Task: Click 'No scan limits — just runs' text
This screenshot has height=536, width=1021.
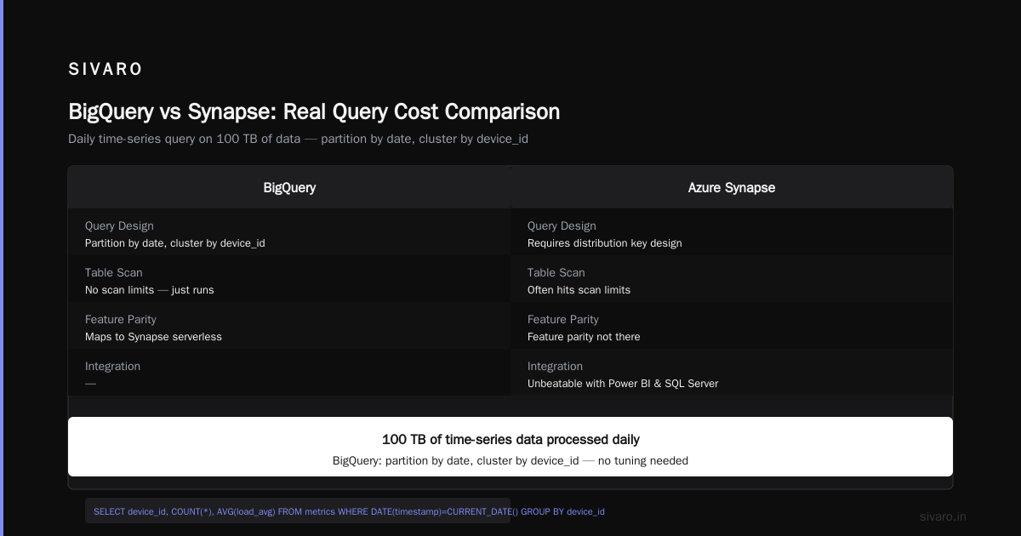Action: tap(150, 290)
